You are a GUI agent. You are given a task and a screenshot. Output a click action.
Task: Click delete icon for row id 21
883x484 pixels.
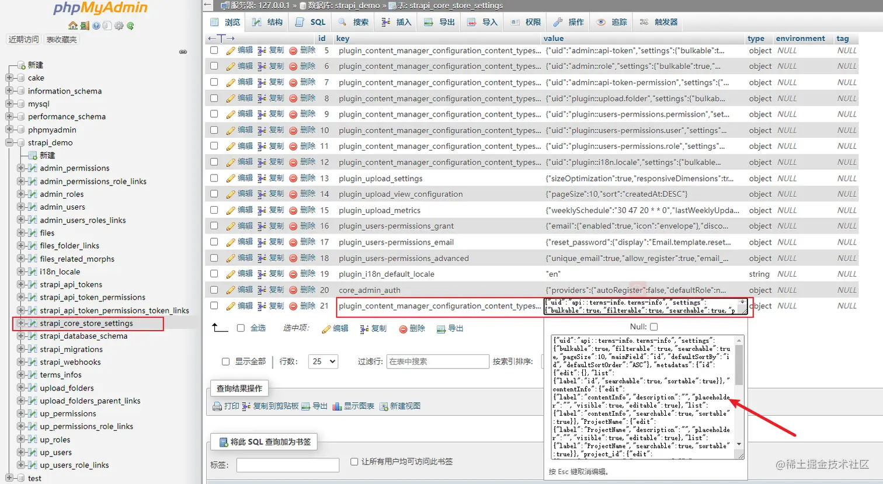tap(293, 307)
